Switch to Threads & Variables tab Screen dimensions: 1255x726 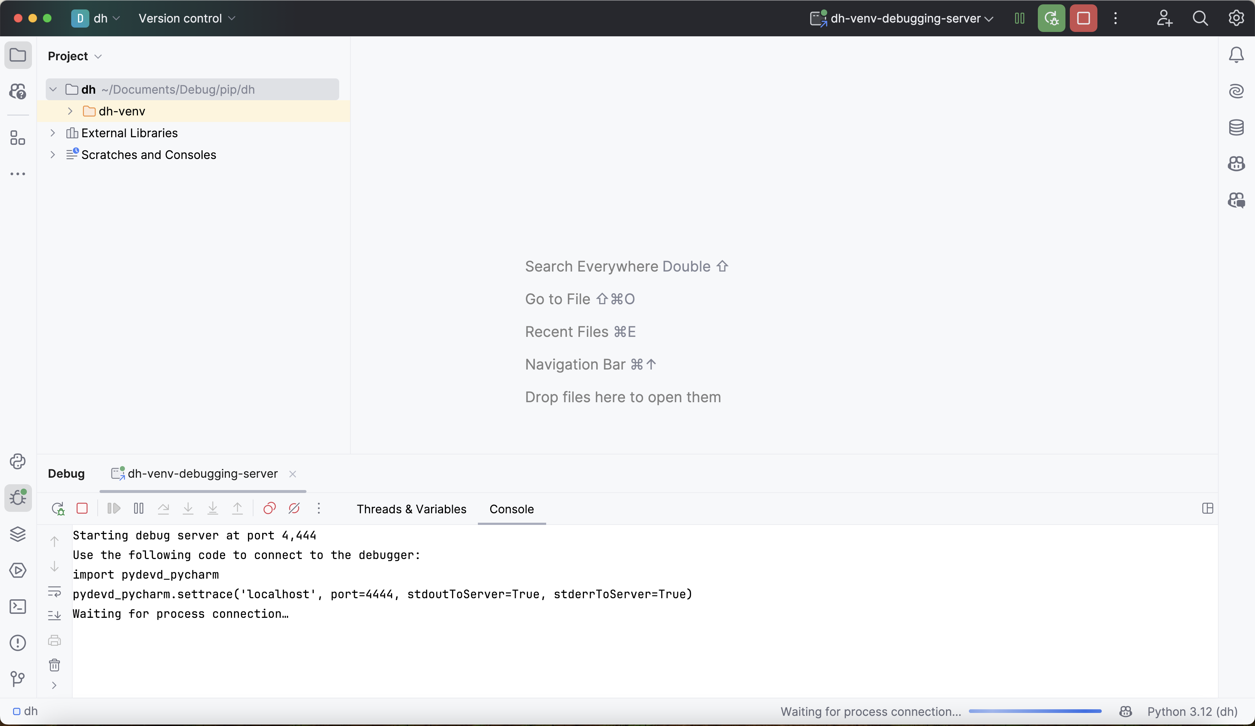(x=411, y=509)
